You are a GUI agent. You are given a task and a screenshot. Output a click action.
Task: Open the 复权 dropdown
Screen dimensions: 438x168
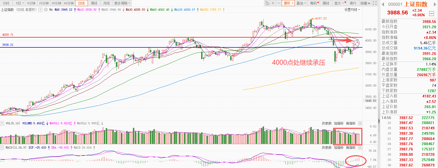[289, 3]
